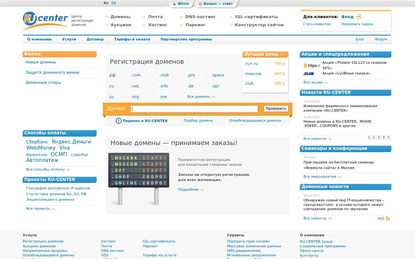Click the https padlock promo icon
415x259 pixels.
click(312, 65)
